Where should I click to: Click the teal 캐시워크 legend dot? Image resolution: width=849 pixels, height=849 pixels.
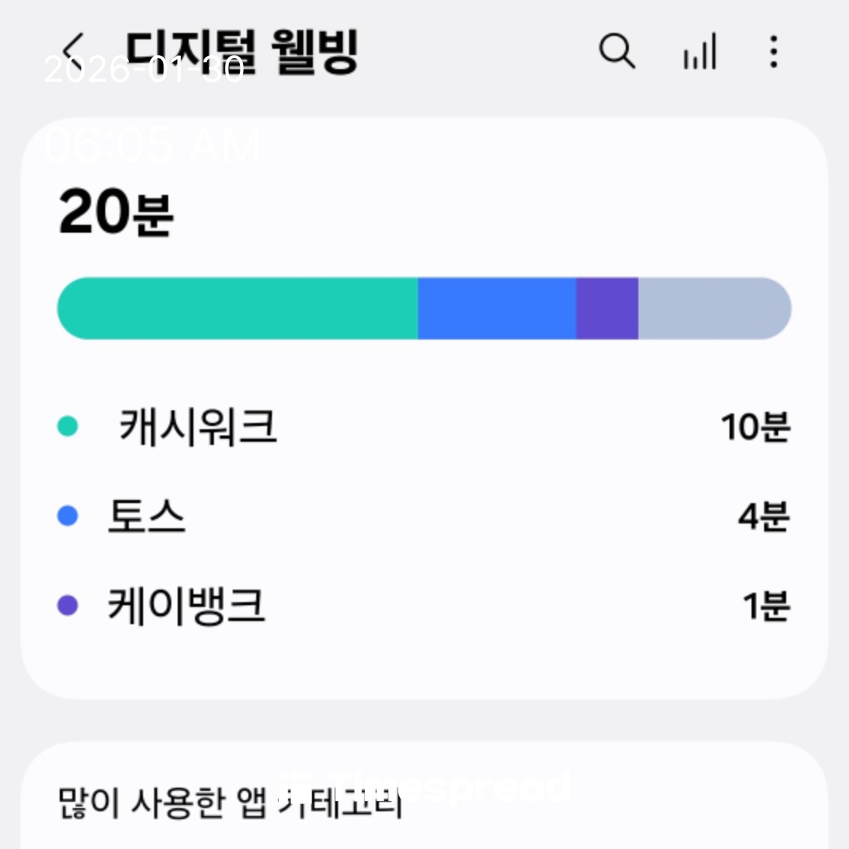tap(68, 427)
